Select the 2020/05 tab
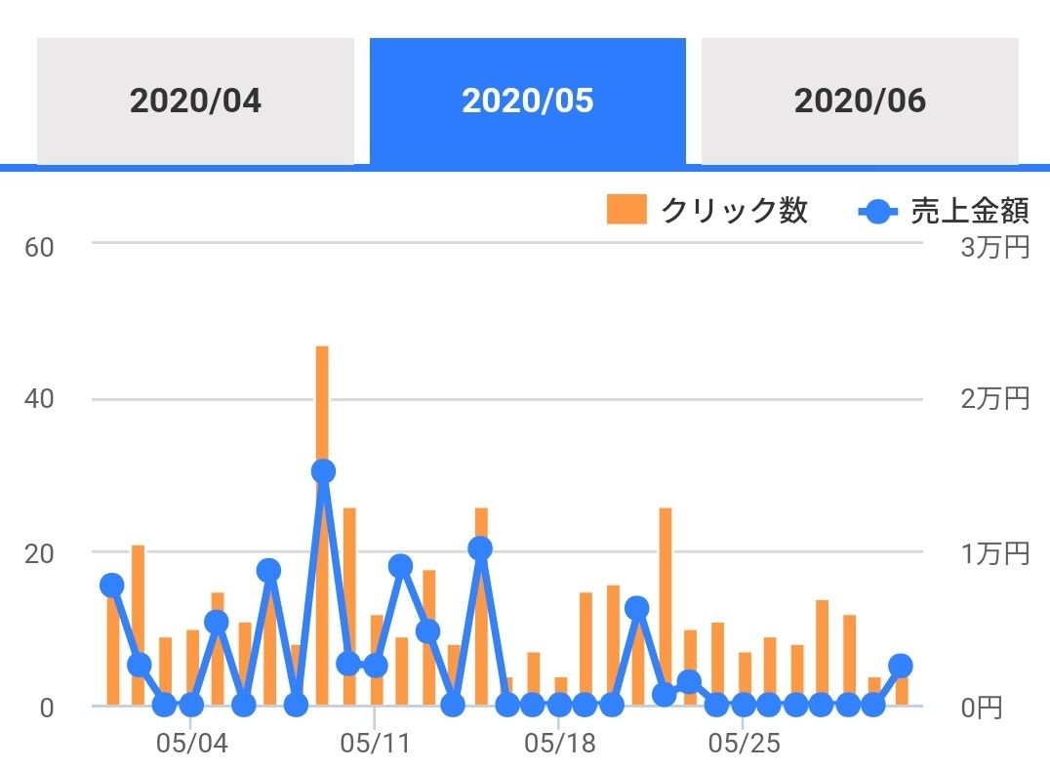Viewport: 1050px width, 770px height. (x=527, y=101)
